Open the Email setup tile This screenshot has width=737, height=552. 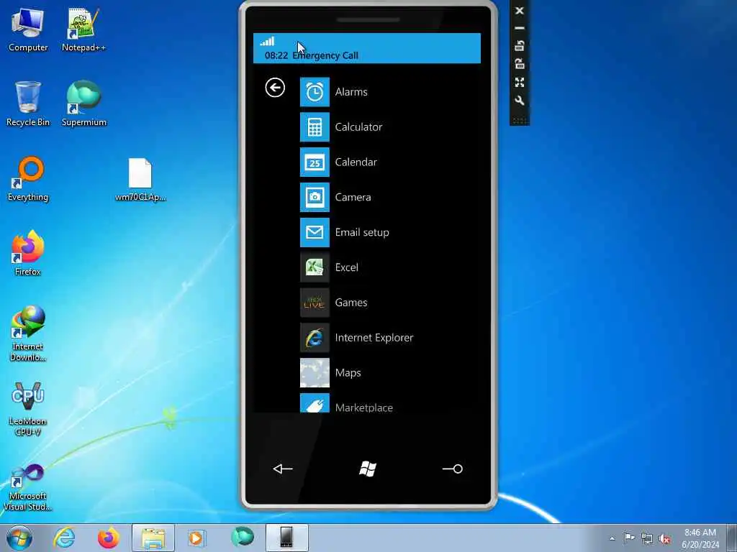(x=315, y=232)
